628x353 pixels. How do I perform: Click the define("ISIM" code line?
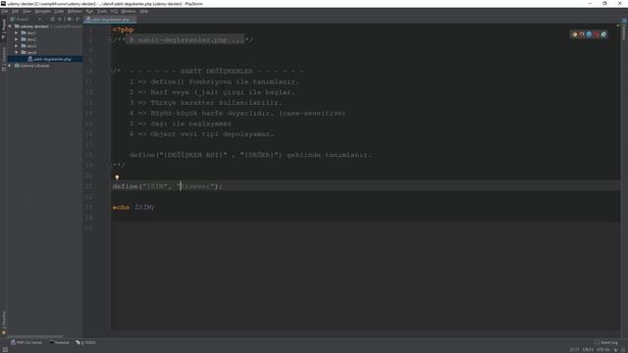click(x=168, y=186)
